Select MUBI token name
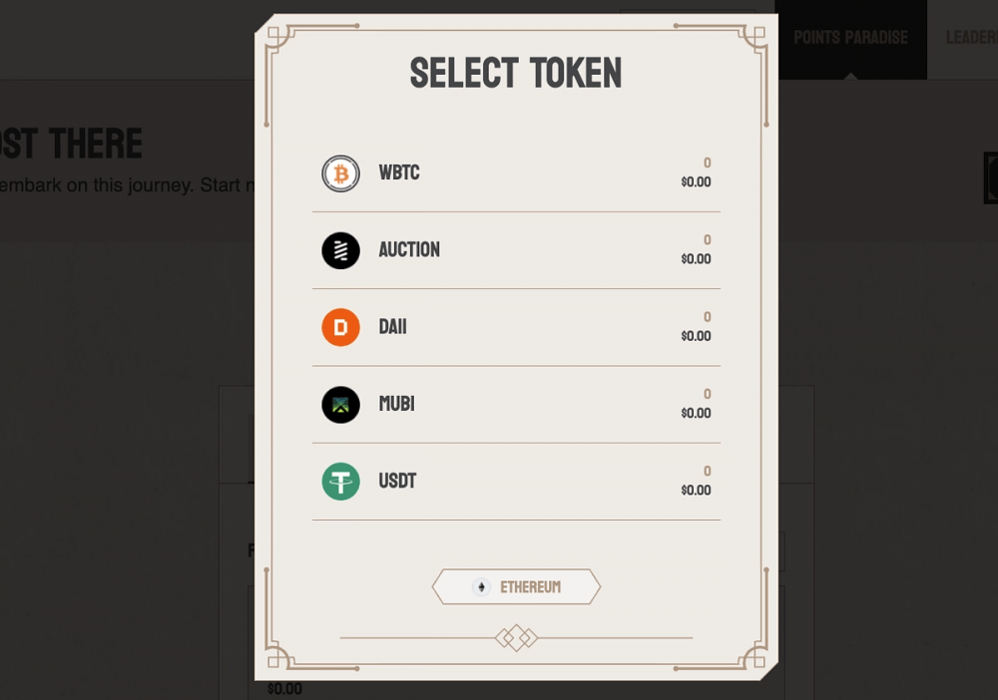Screen dimensions: 998x700 point(396,404)
